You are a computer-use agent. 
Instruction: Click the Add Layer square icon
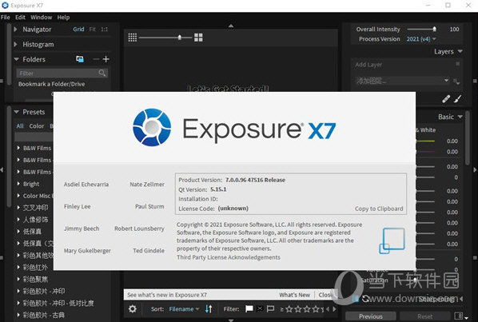[x=457, y=64]
